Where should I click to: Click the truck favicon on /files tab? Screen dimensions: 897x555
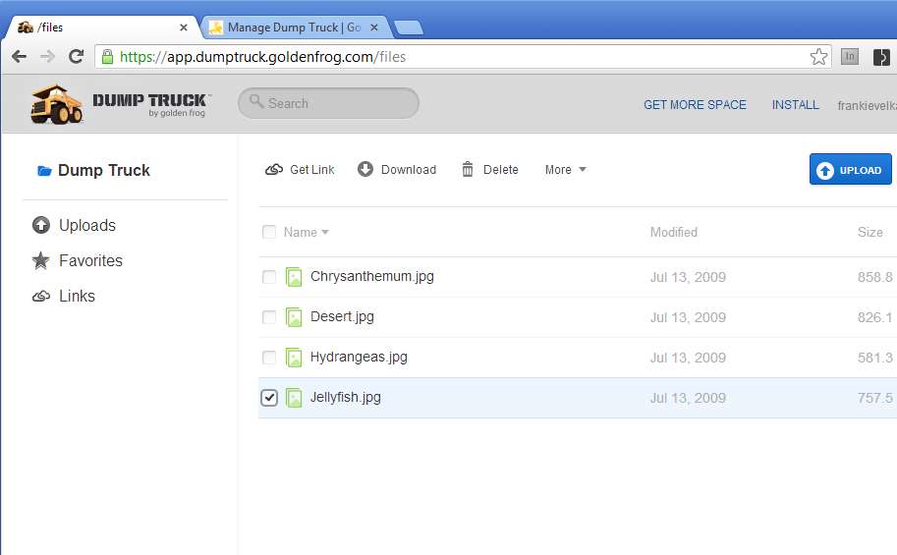coord(26,27)
